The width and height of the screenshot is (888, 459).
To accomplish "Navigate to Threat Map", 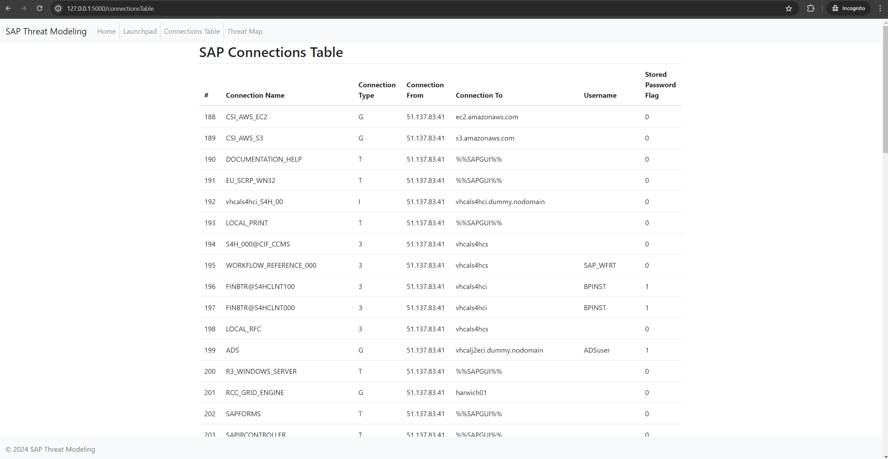I will [x=245, y=31].
